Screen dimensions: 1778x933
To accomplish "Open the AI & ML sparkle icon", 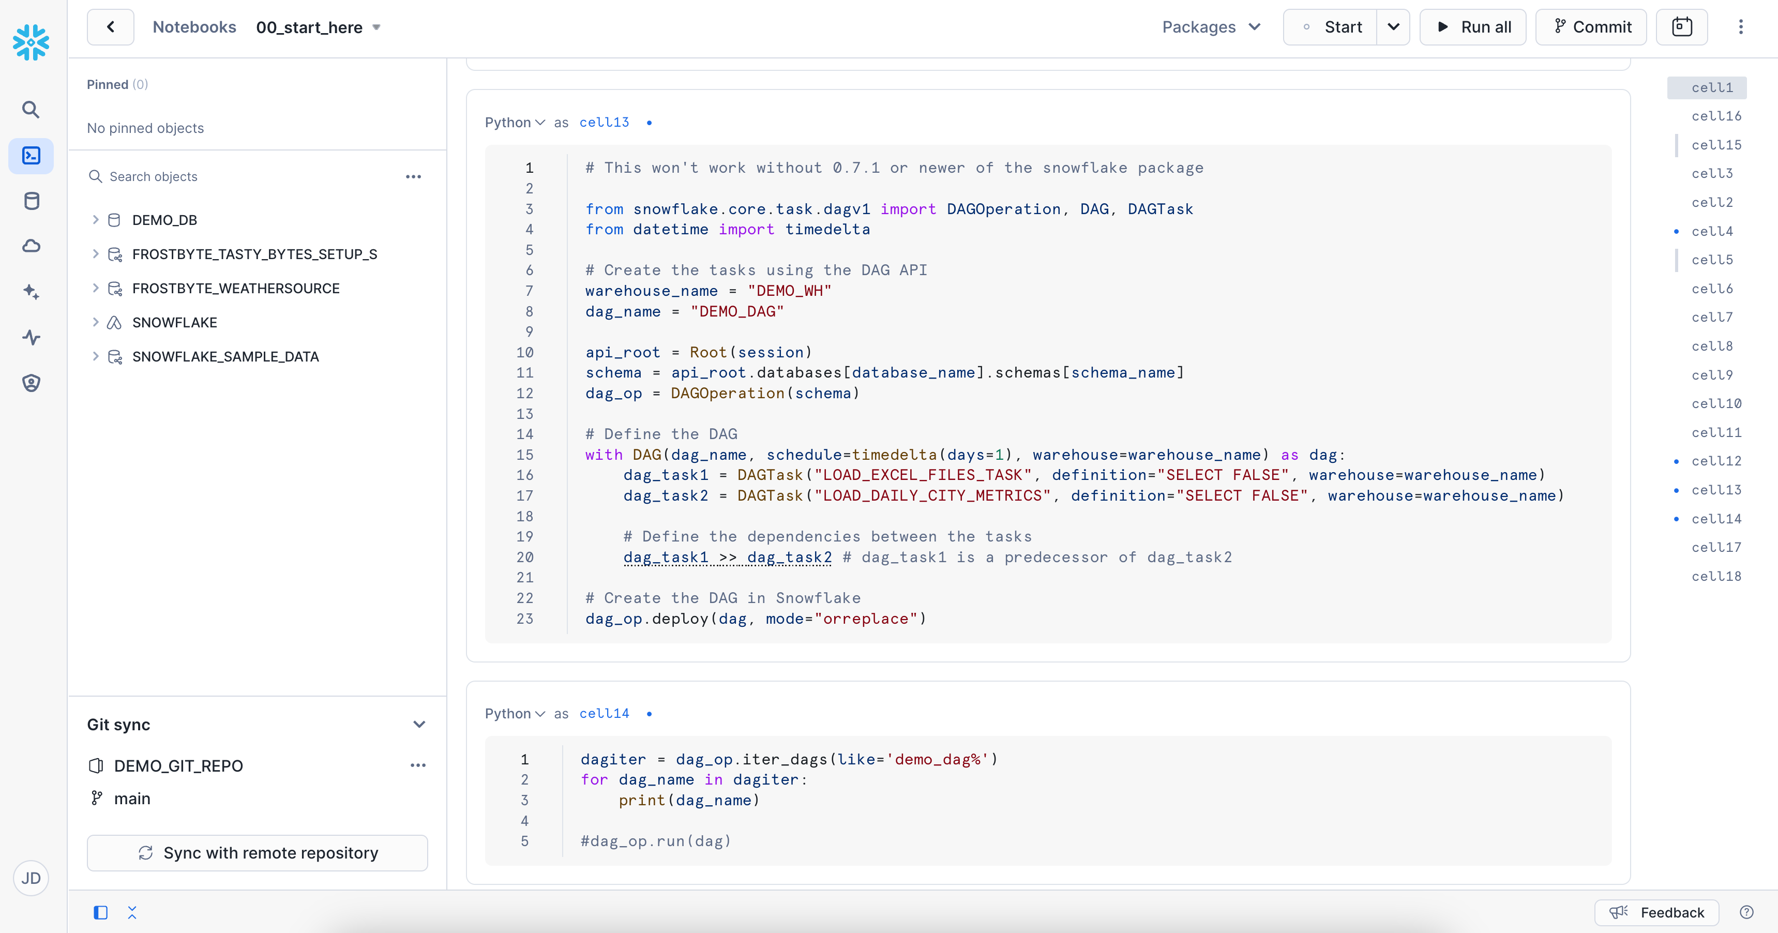I will pos(31,292).
